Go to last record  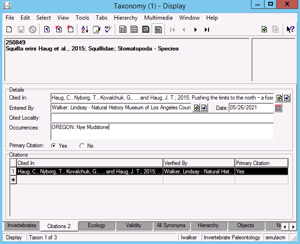coord(207,30)
